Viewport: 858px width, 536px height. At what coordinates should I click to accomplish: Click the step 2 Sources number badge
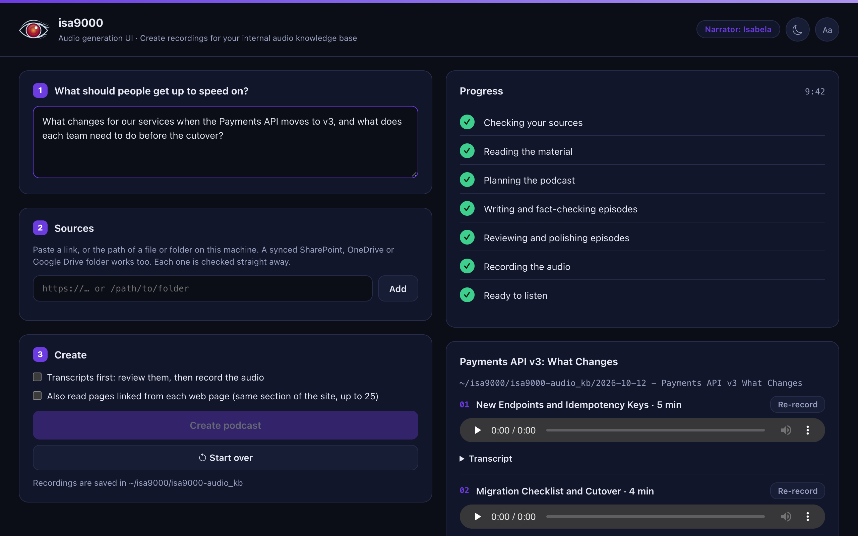(x=40, y=227)
